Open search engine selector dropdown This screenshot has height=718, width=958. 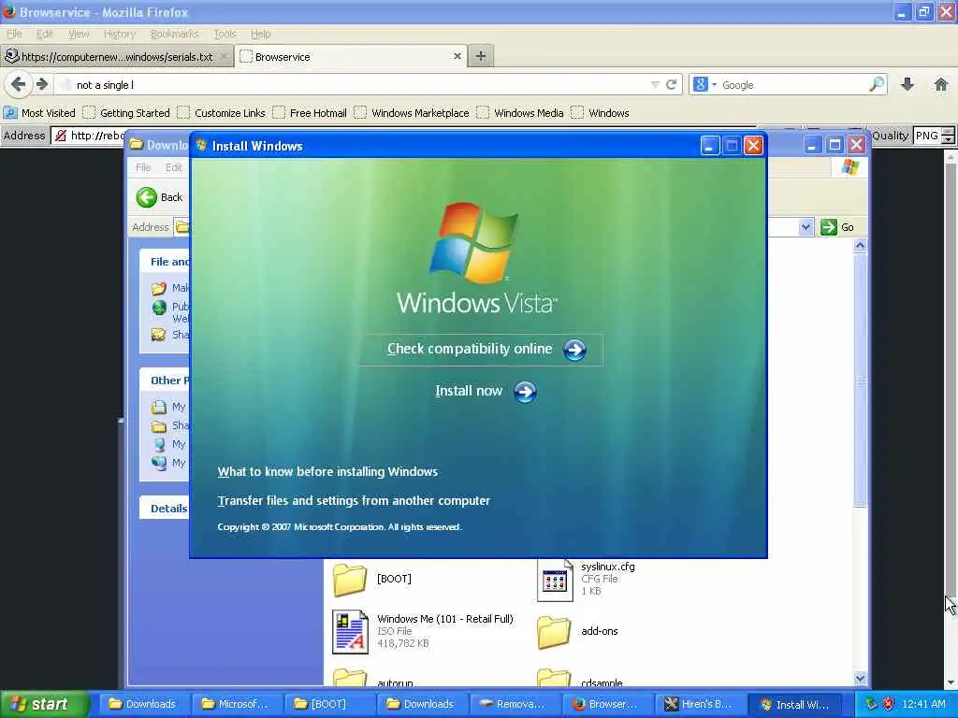tap(704, 84)
